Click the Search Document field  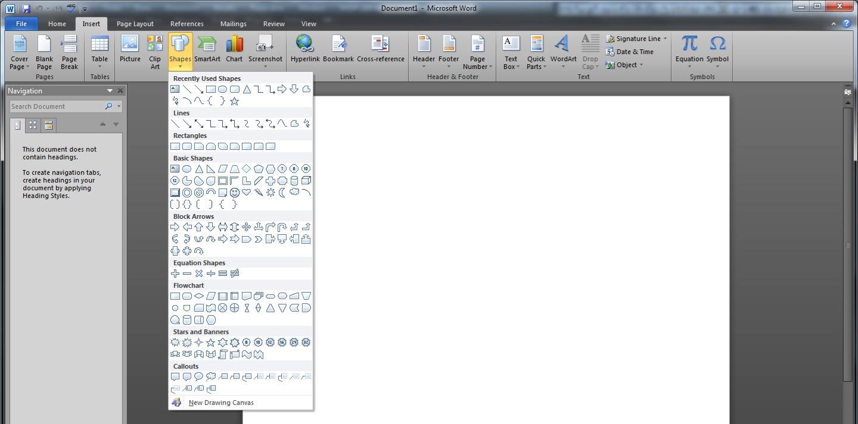(x=57, y=106)
